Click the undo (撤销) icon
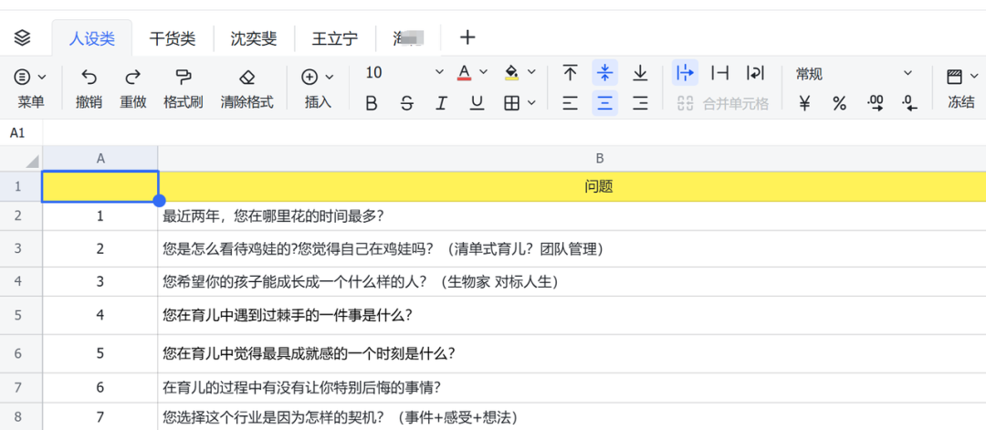986x430 pixels. [89, 77]
